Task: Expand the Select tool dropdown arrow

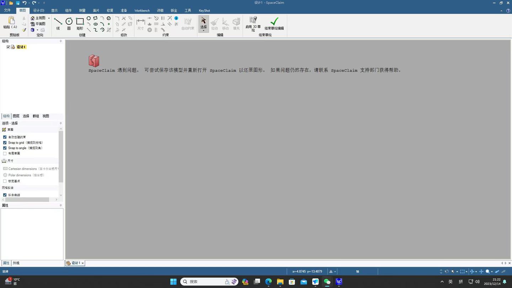Action: (203, 30)
